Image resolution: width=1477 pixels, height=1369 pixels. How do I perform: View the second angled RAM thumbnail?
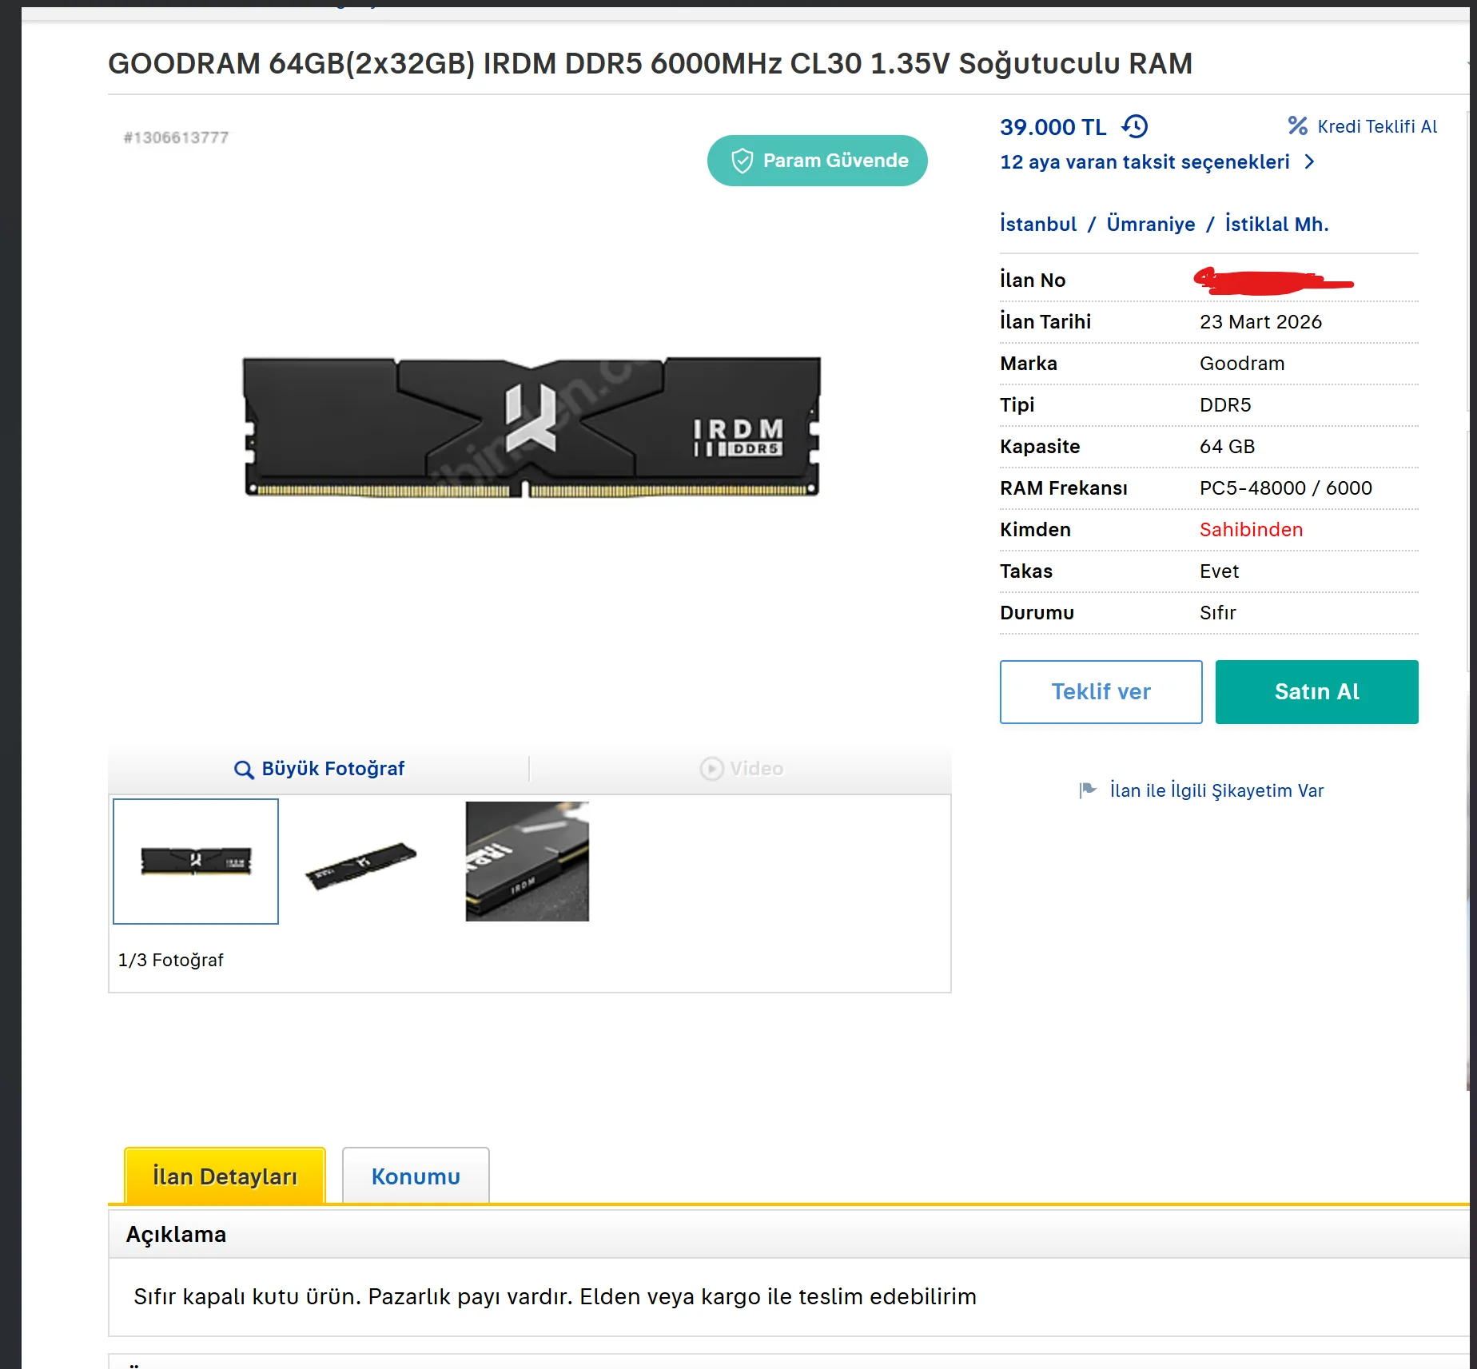(361, 863)
